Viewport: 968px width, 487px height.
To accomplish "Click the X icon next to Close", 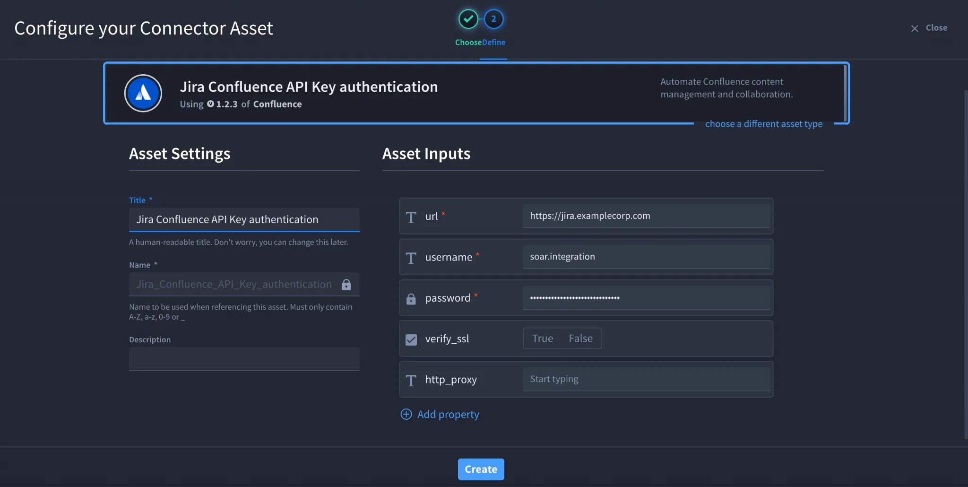I will click(x=915, y=28).
